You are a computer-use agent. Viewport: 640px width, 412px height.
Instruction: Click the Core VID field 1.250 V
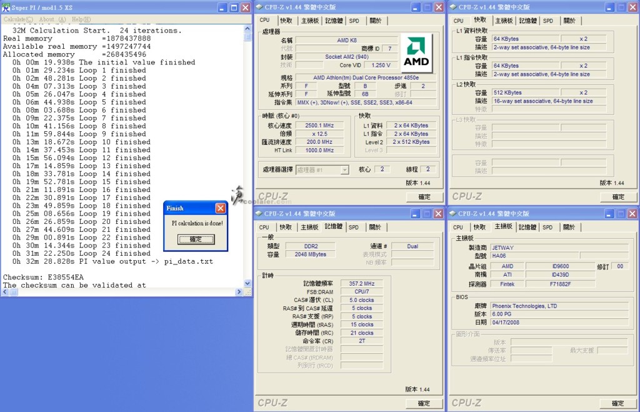click(x=381, y=65)
